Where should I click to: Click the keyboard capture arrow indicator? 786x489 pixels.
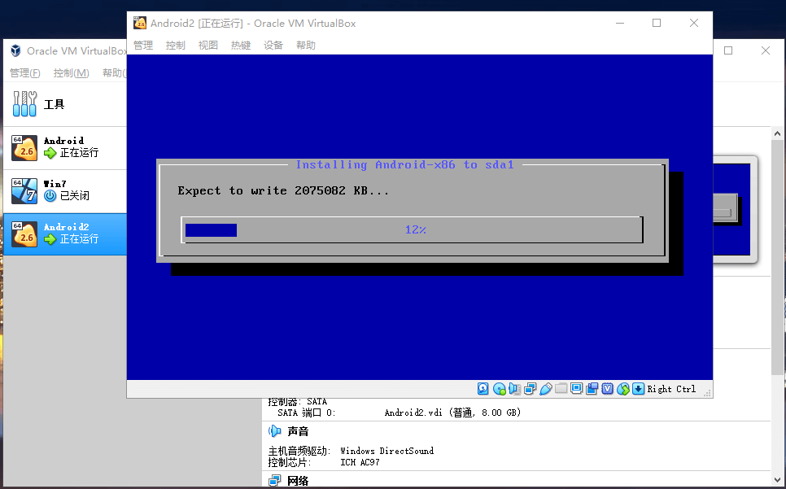639,389
